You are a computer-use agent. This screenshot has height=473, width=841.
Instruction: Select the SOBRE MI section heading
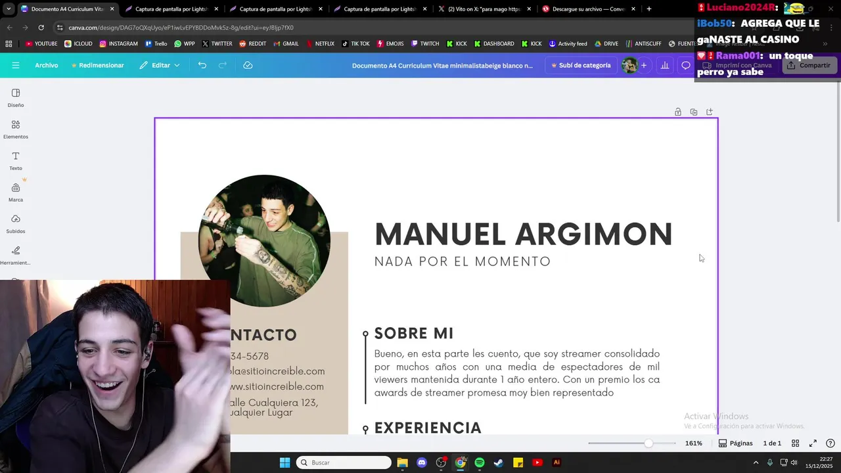point(414,333)
